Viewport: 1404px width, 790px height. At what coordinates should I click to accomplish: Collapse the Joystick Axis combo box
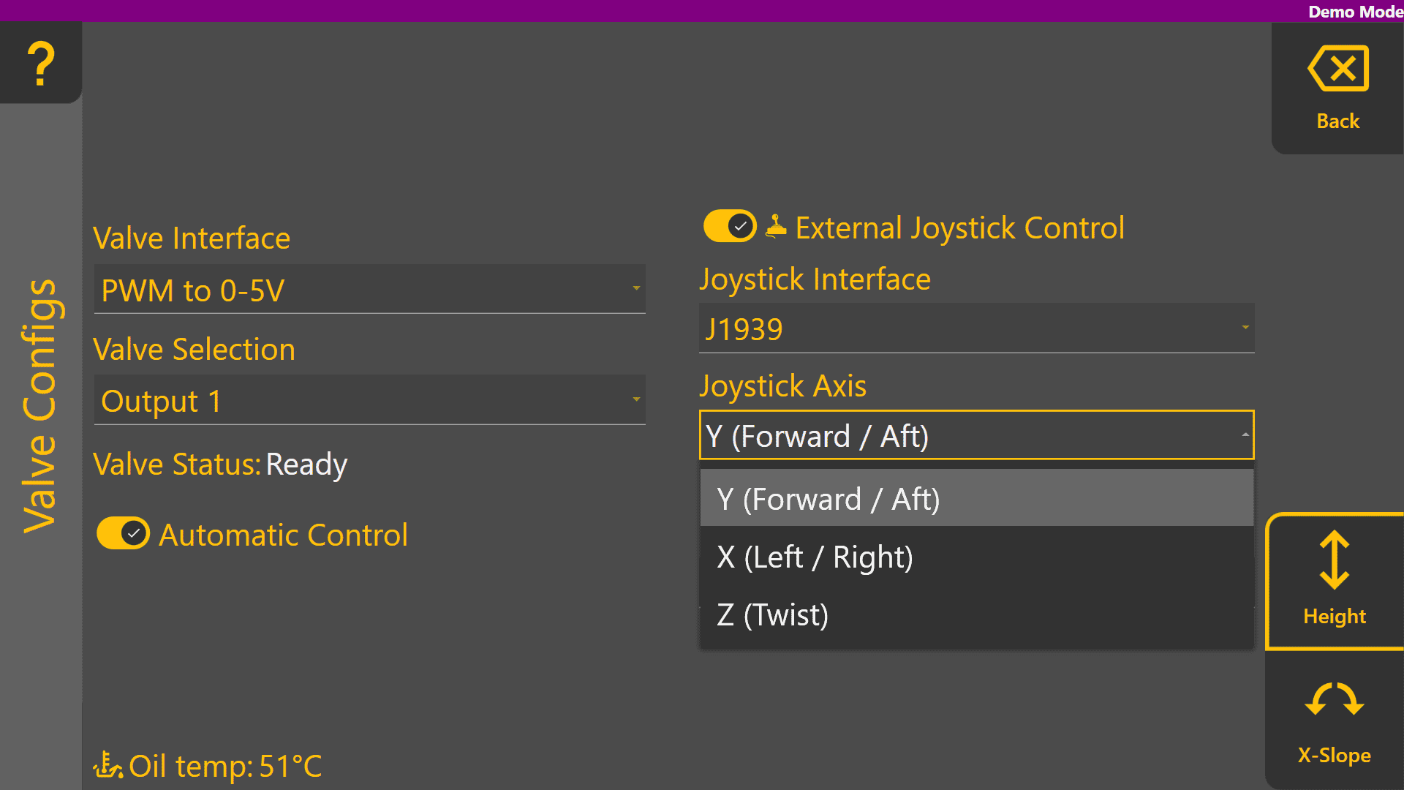pos(976,435)
